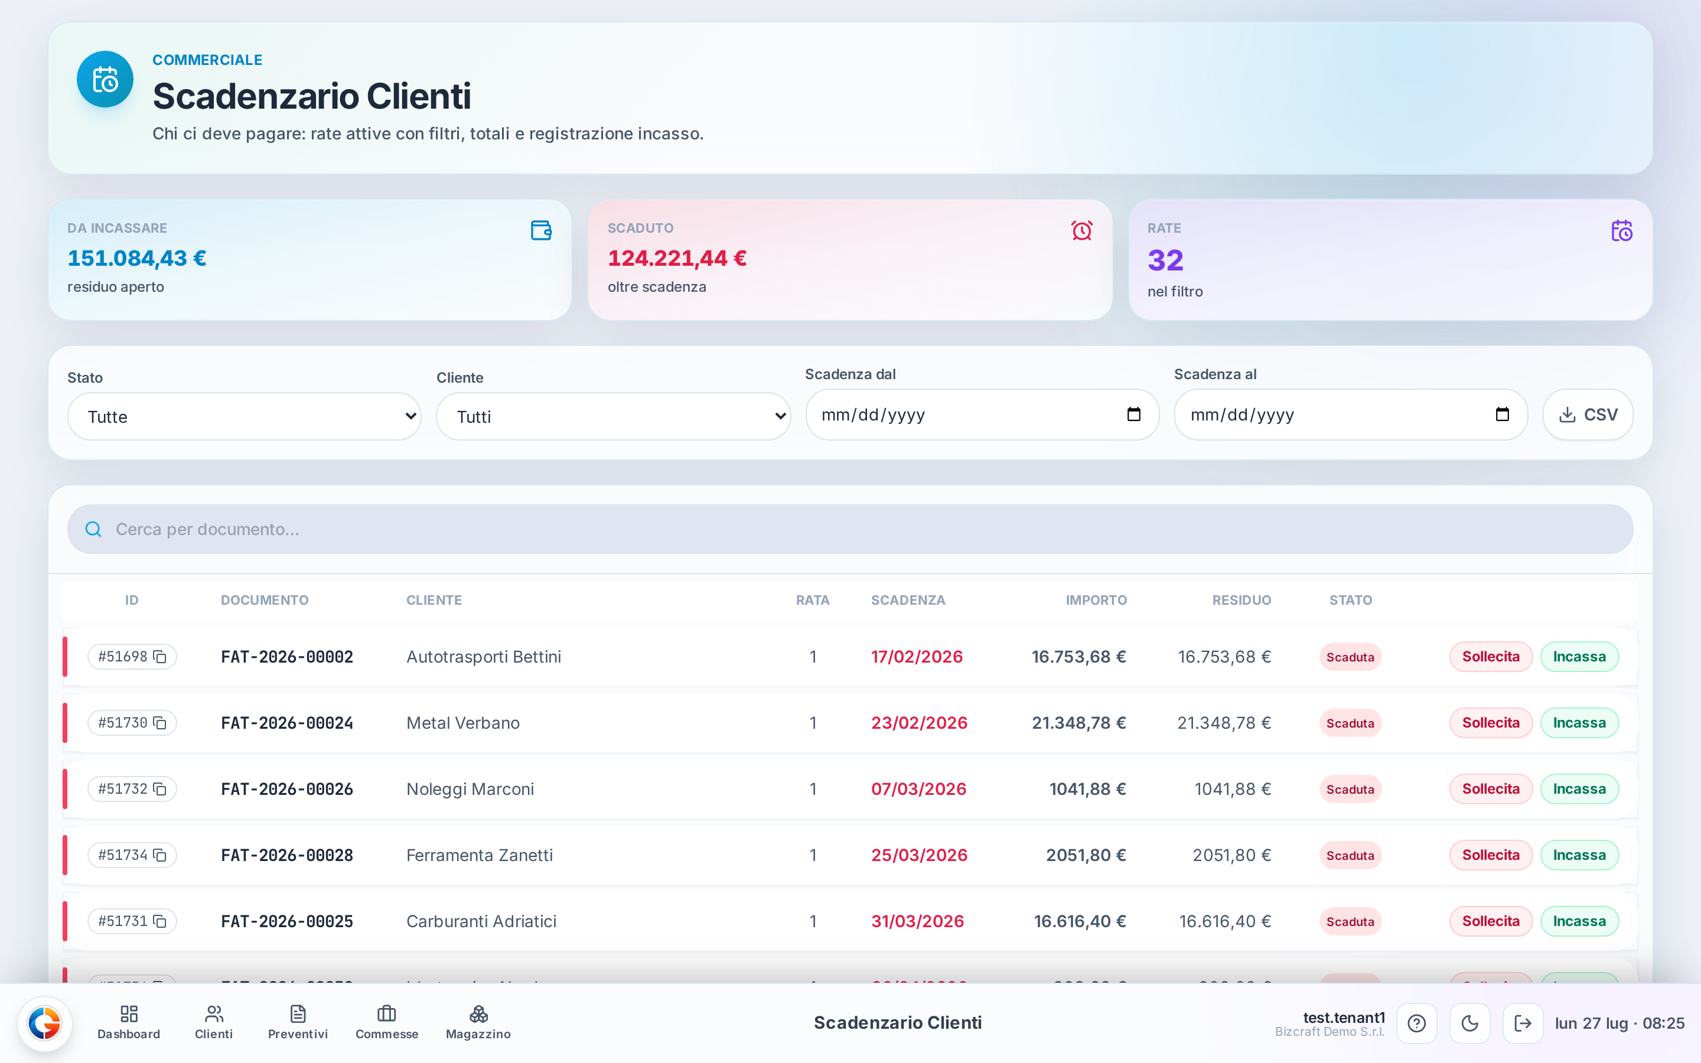
Task: Click document FAT-2026-00025
Action: click(x=287, y=921)
